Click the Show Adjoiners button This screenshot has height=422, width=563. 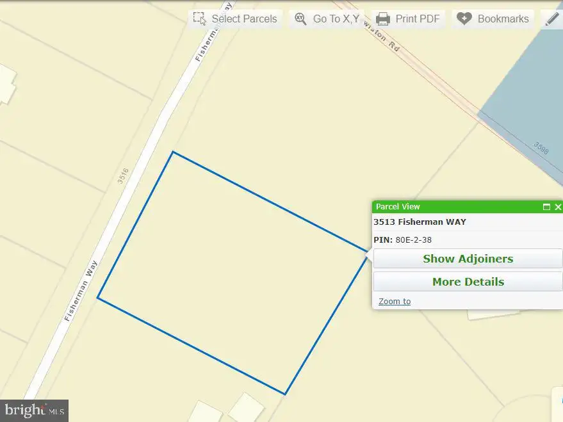pos(468,258)
